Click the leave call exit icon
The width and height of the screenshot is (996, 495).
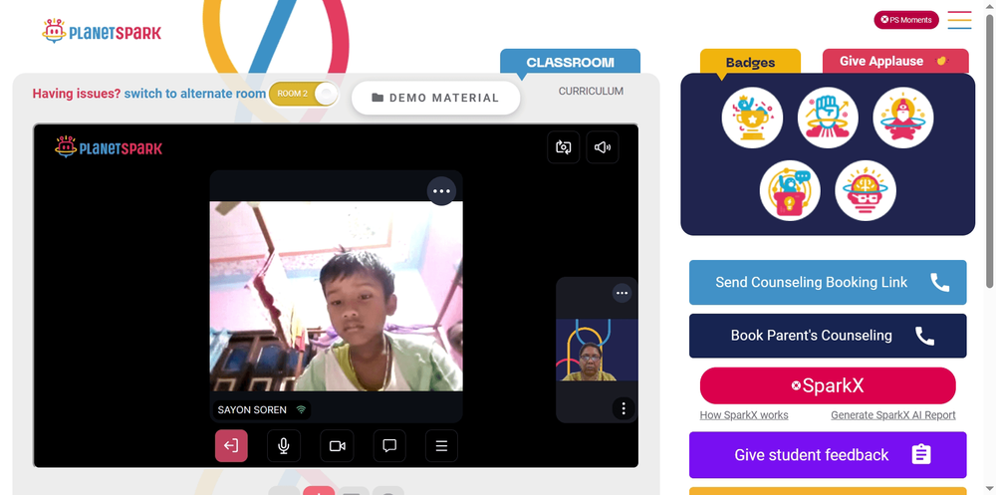[231, 446]
